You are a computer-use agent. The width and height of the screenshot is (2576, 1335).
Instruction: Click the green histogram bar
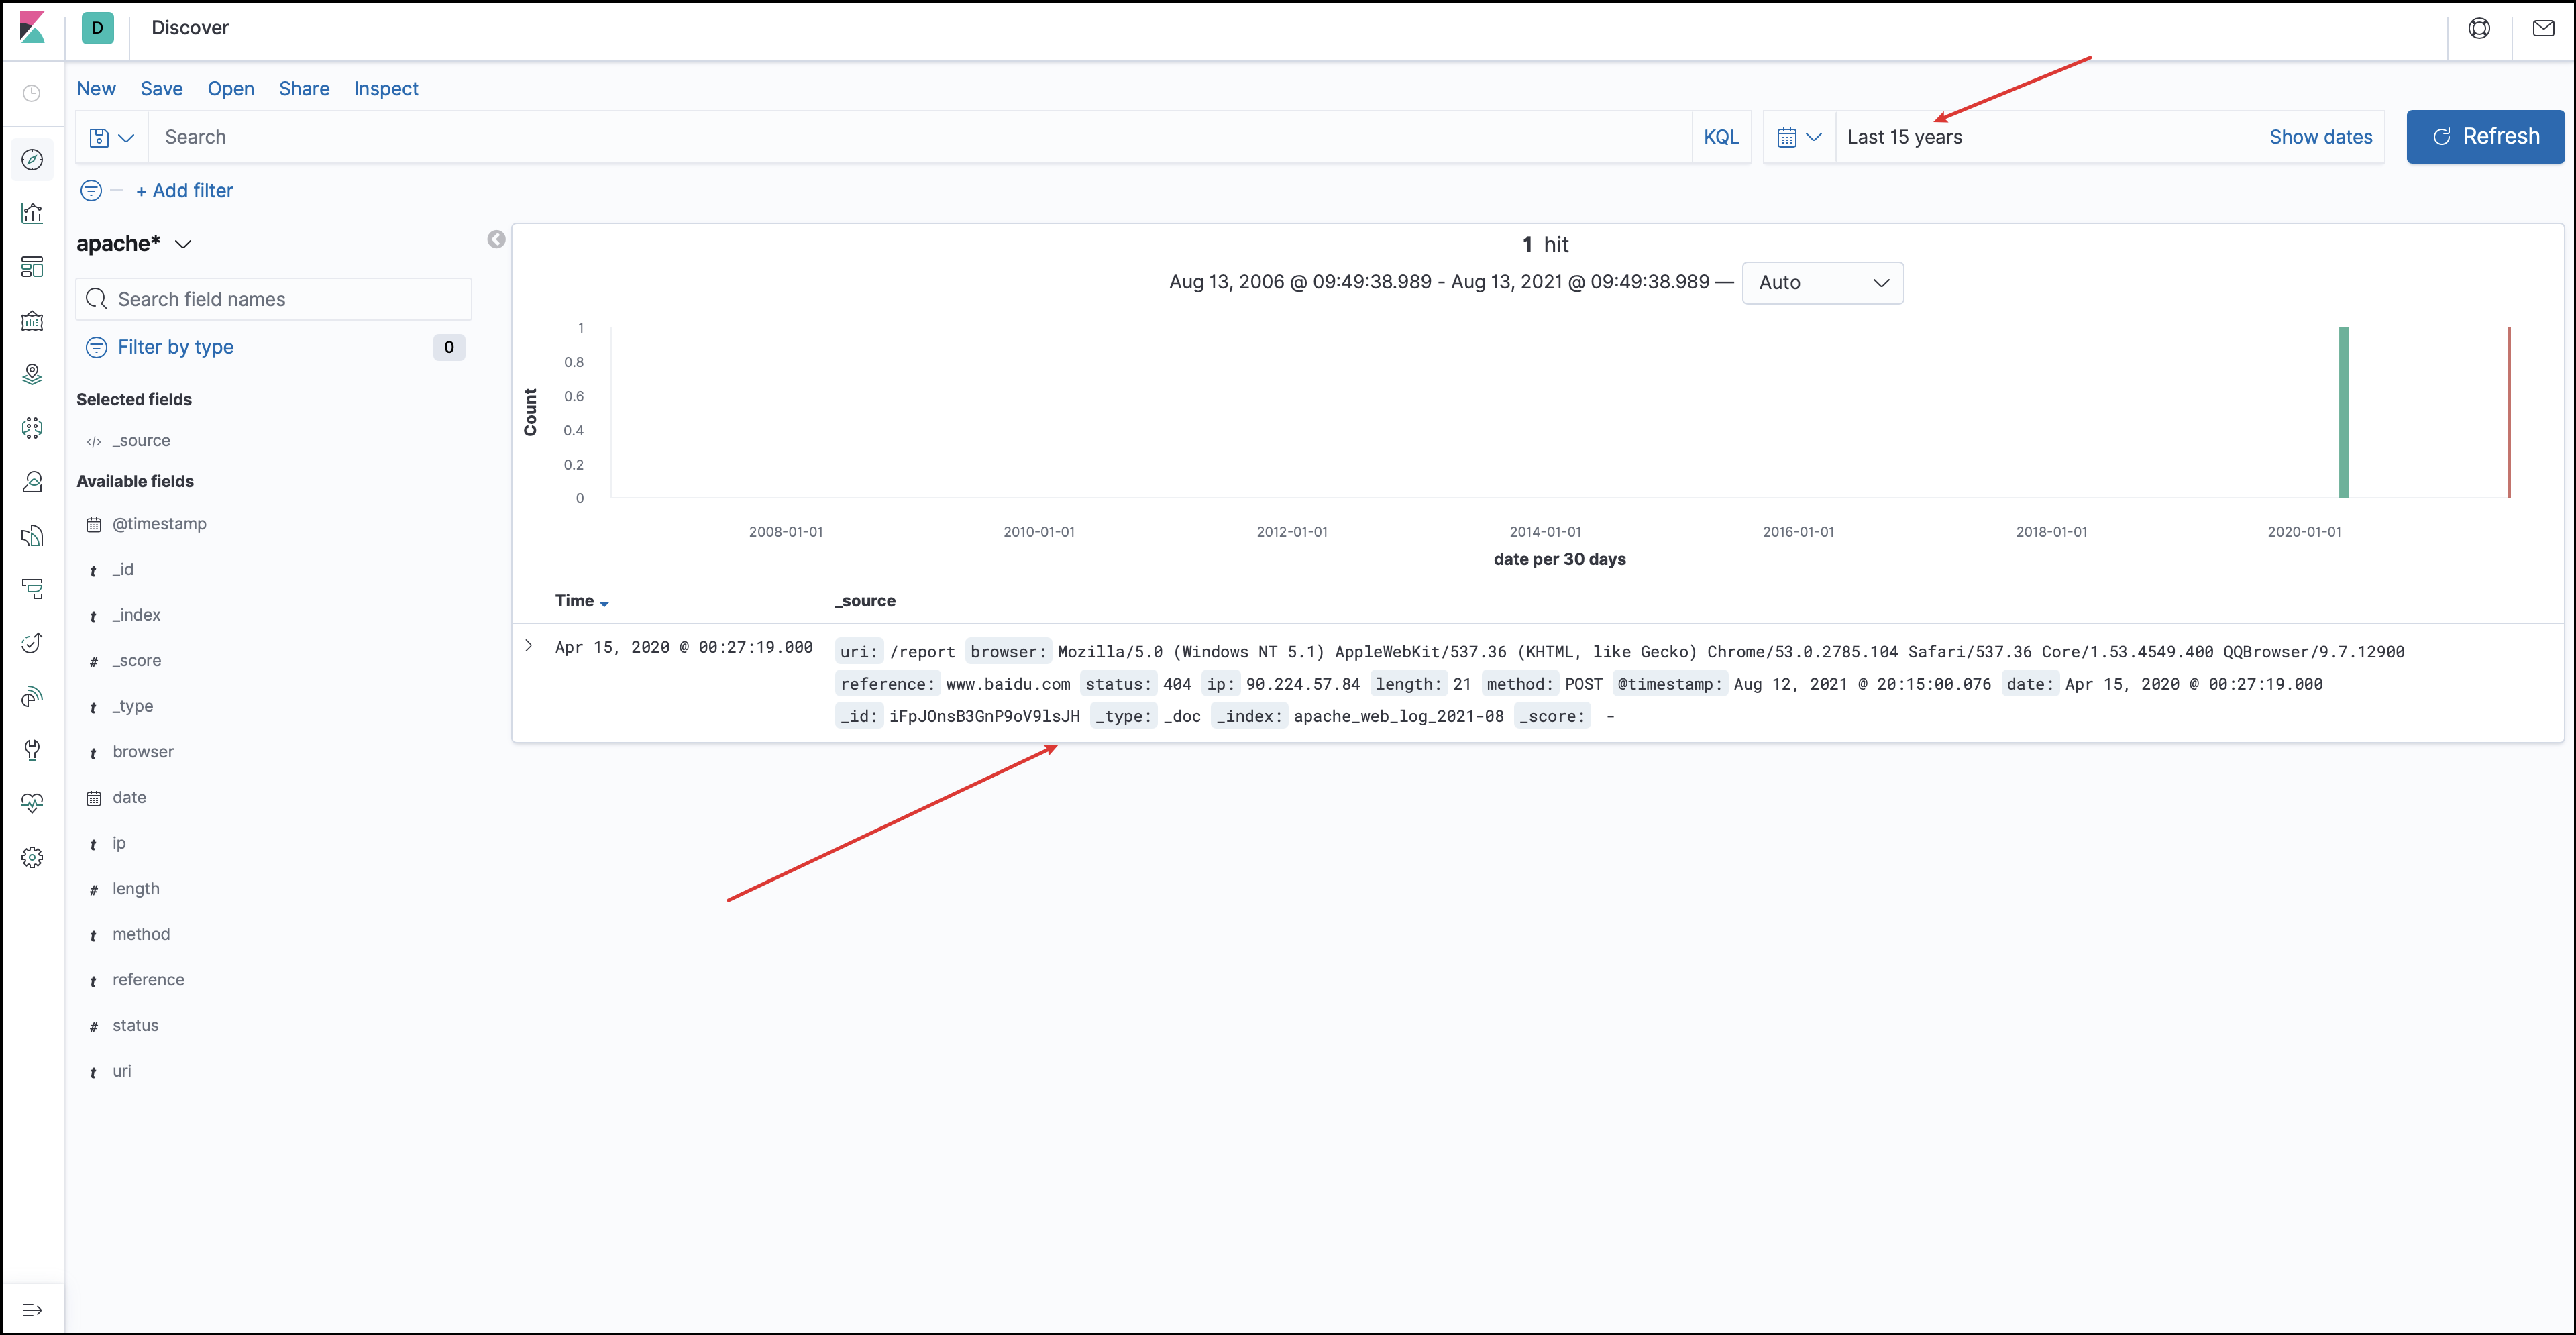(x=2343, y=412)
